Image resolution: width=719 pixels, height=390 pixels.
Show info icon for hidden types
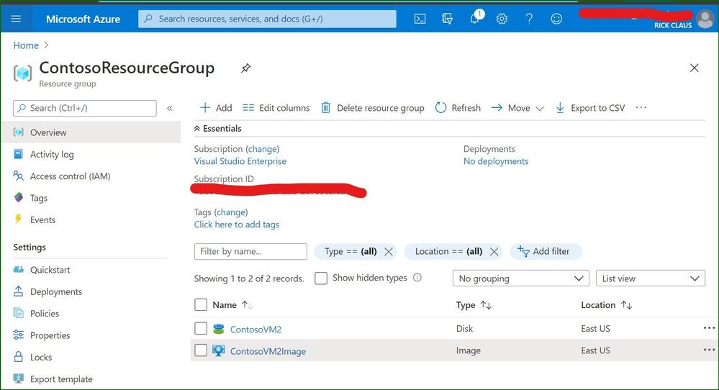point(417,277)
